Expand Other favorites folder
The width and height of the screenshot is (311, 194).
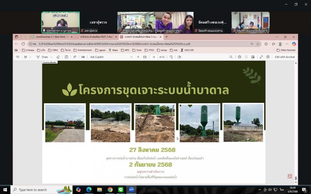[286, 50]
